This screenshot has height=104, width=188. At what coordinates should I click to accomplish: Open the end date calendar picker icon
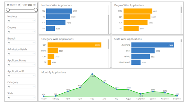34,5
